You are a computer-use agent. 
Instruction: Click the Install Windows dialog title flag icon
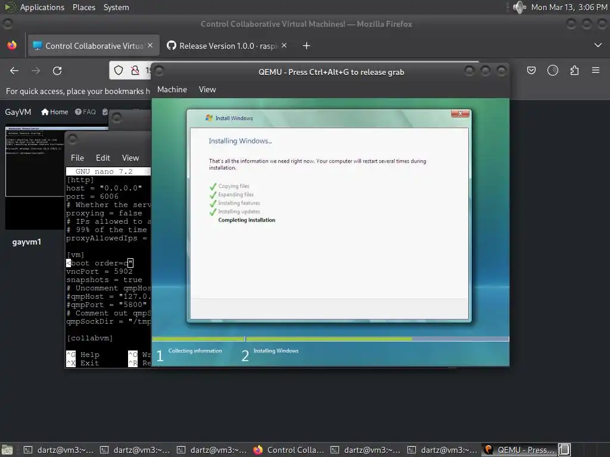[209, 118]
